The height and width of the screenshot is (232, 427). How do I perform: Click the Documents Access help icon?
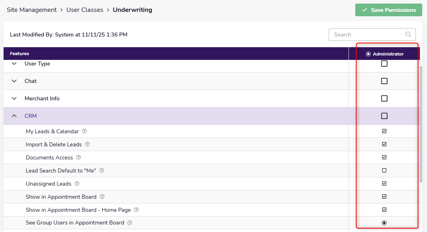tap(79, 157)
